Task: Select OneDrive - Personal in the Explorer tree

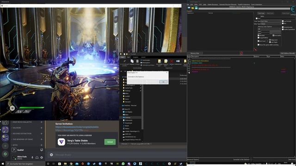Action: 130,106
